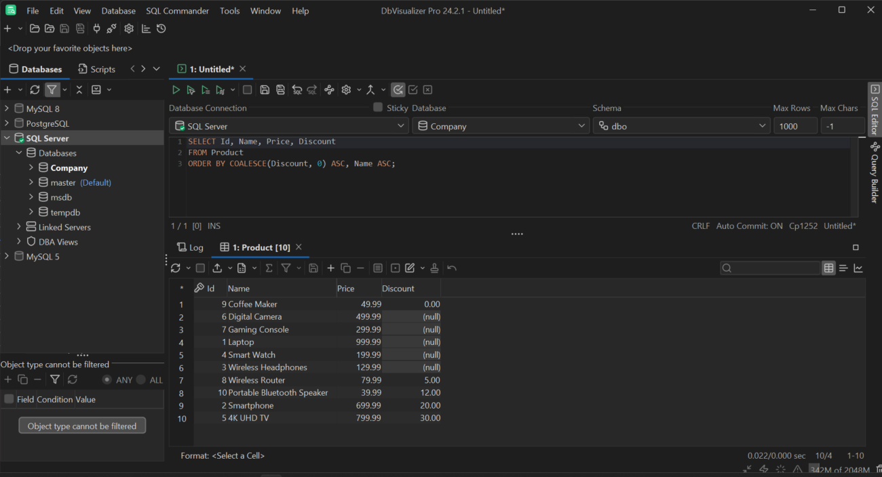Viewport: 882px width, 477px height.
Task: Expand the Linked Servers tree node
Action: 18,226
